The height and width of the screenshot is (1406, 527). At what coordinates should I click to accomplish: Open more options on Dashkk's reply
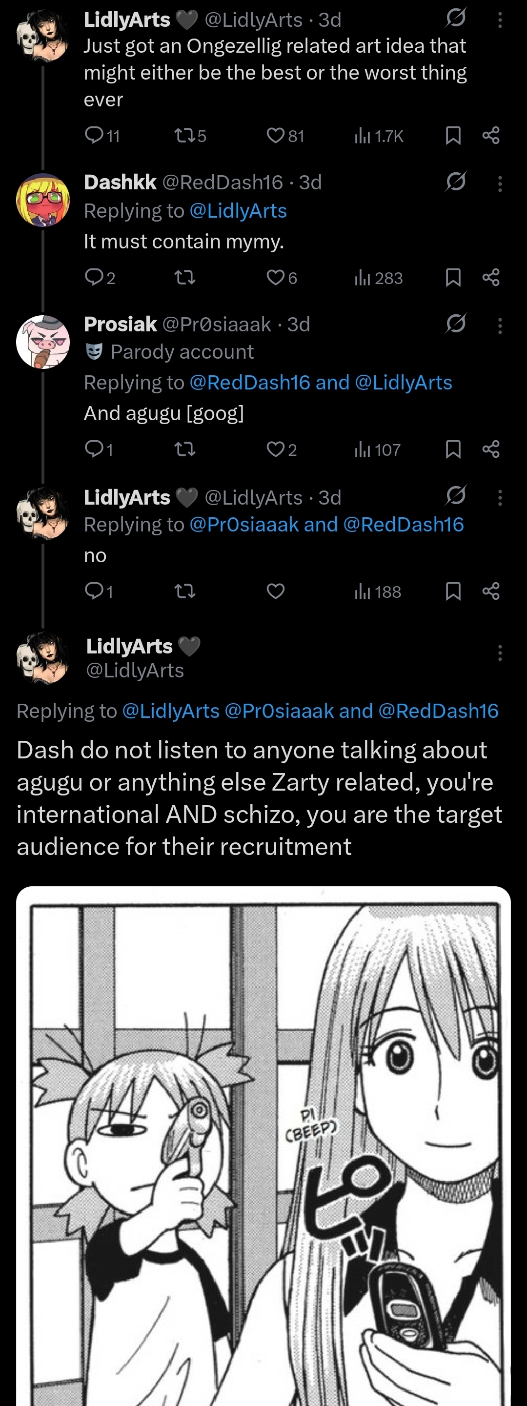pos(500,183)
